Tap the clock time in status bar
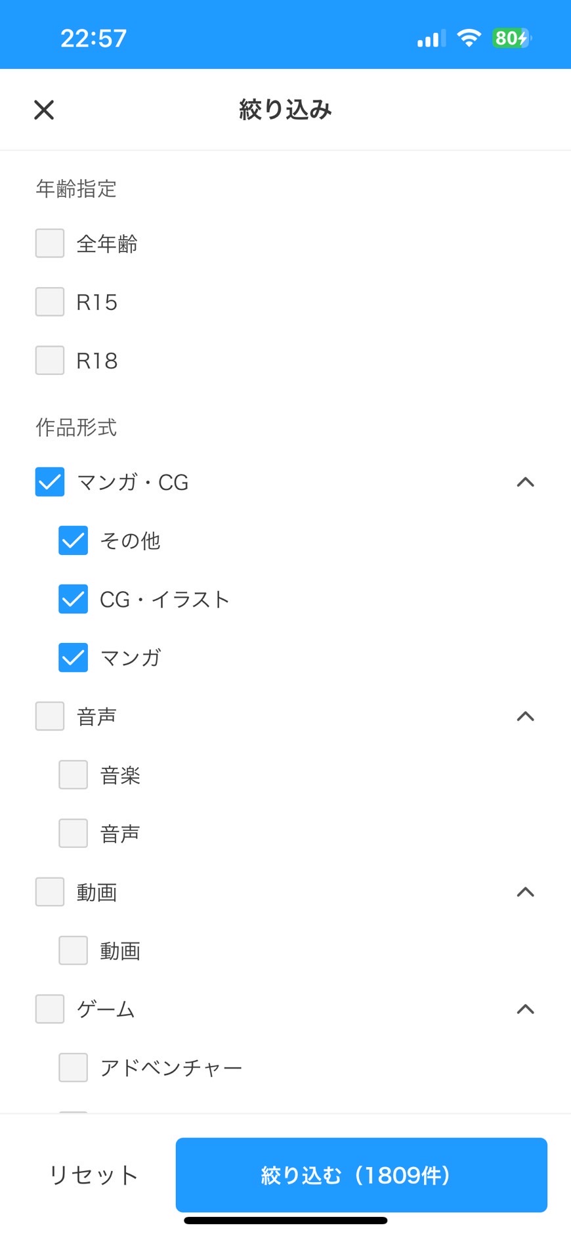Viewport: 571px width, 1236px height. [x=94, y=38]
